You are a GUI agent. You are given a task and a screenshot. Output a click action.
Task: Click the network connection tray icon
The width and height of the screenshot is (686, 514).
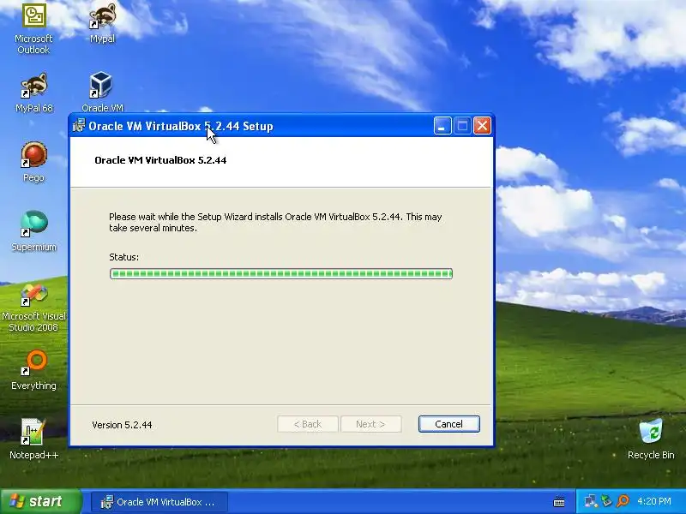pos(591,501)
